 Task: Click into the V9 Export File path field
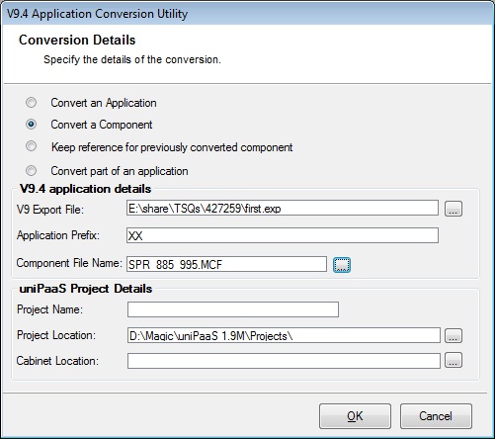[283, 208]
